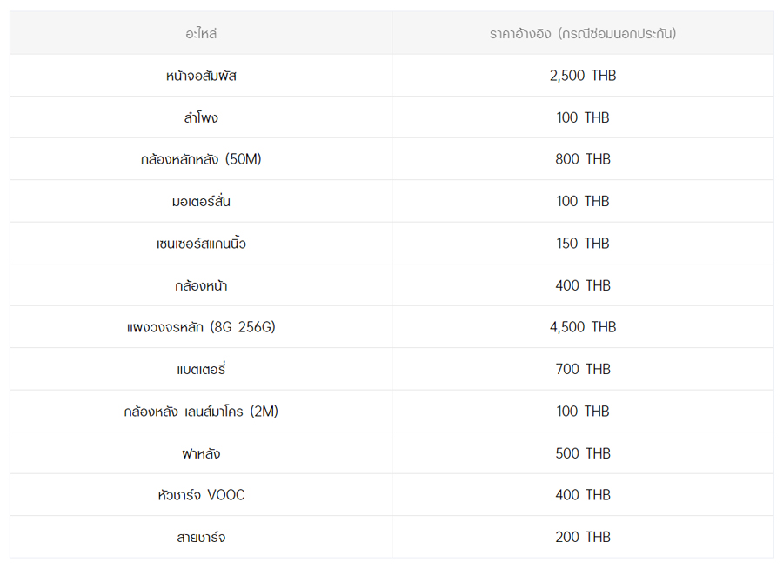
Task: Select the 200 THB price cell
Action: tap(582, 537)
